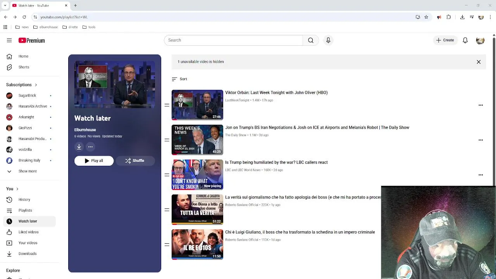Open Il Re e D10S video thumbnail
The image size is (496, 279).
coord(197,245)
